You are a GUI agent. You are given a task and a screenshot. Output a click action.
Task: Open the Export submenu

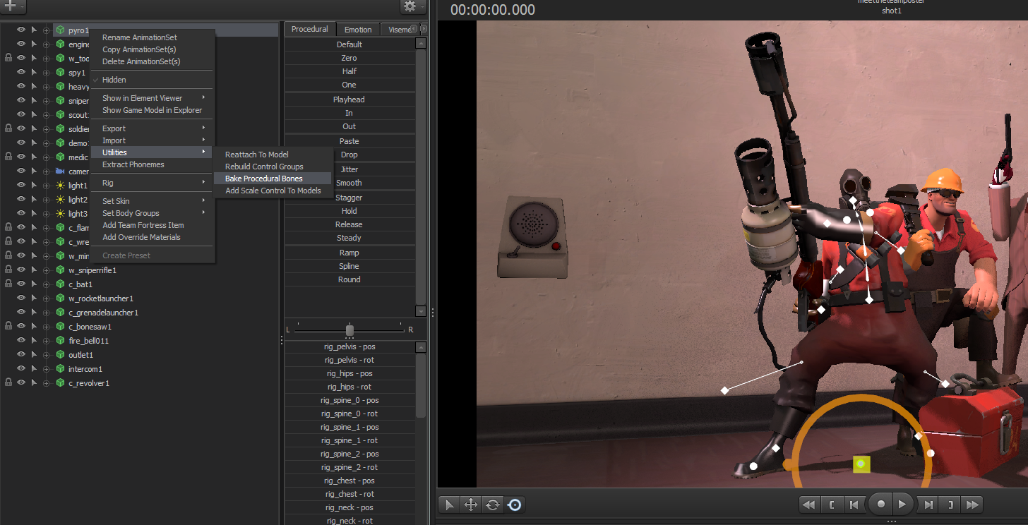click(x=153, y=128)
